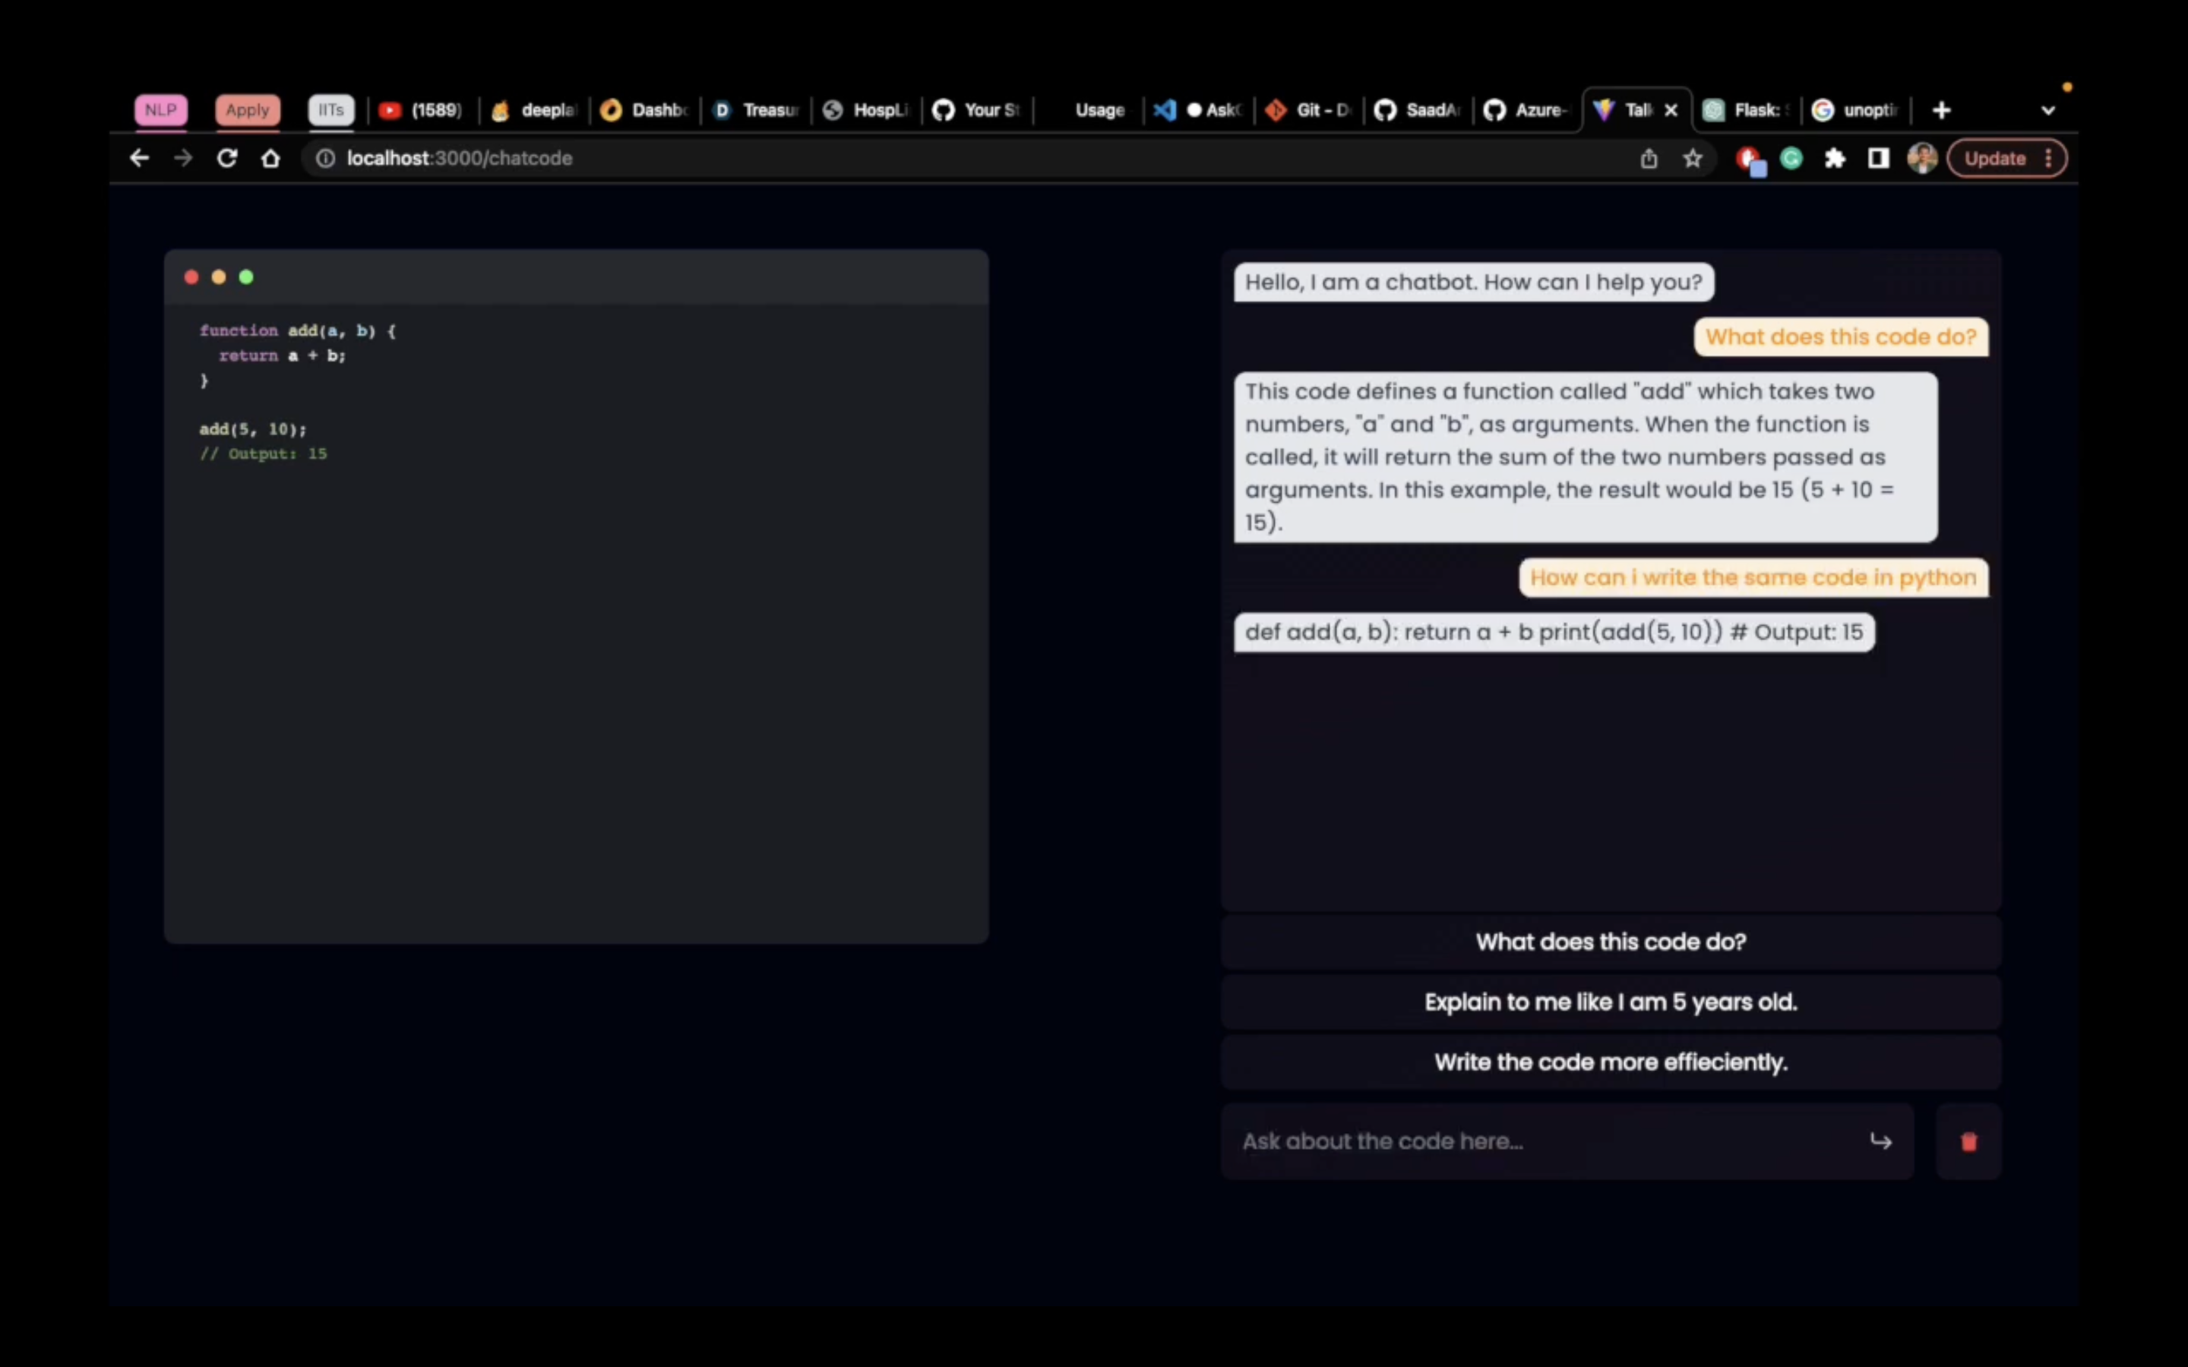
Task: Toggle the side panel icon
Action: click(1879, 158)
